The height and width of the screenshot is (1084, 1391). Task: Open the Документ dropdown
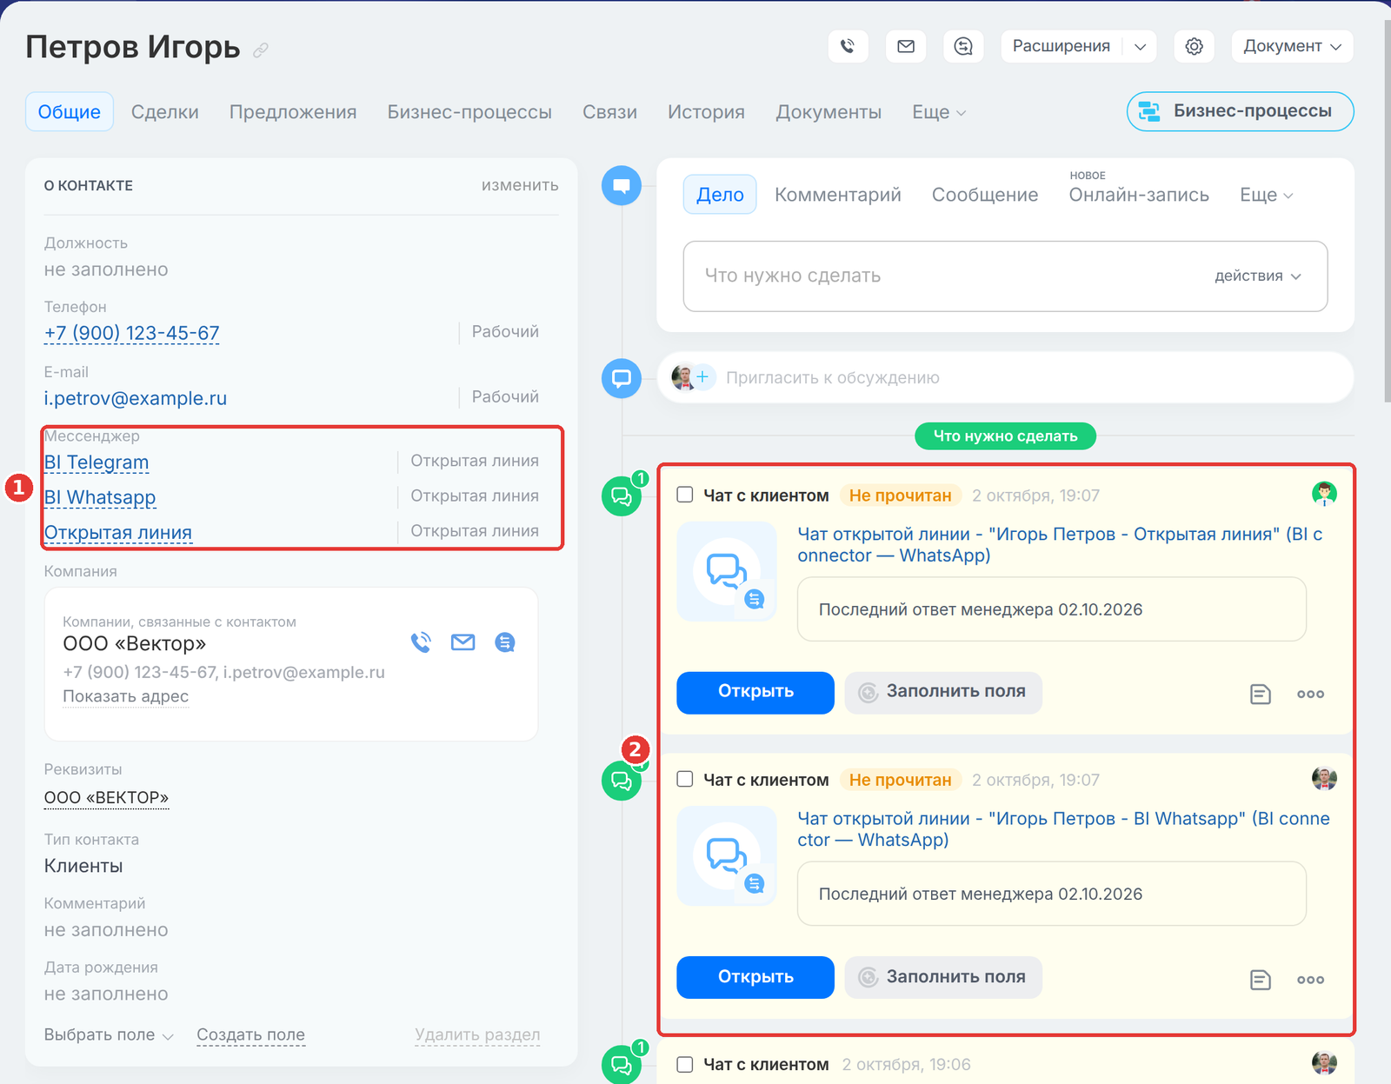point(1292,46)
